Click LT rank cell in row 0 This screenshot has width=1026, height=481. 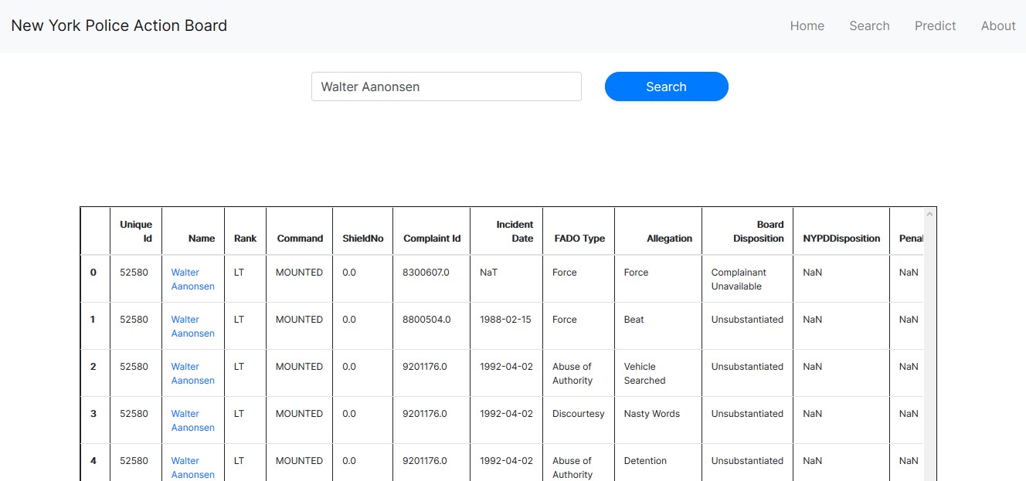[x=245, y=279]
